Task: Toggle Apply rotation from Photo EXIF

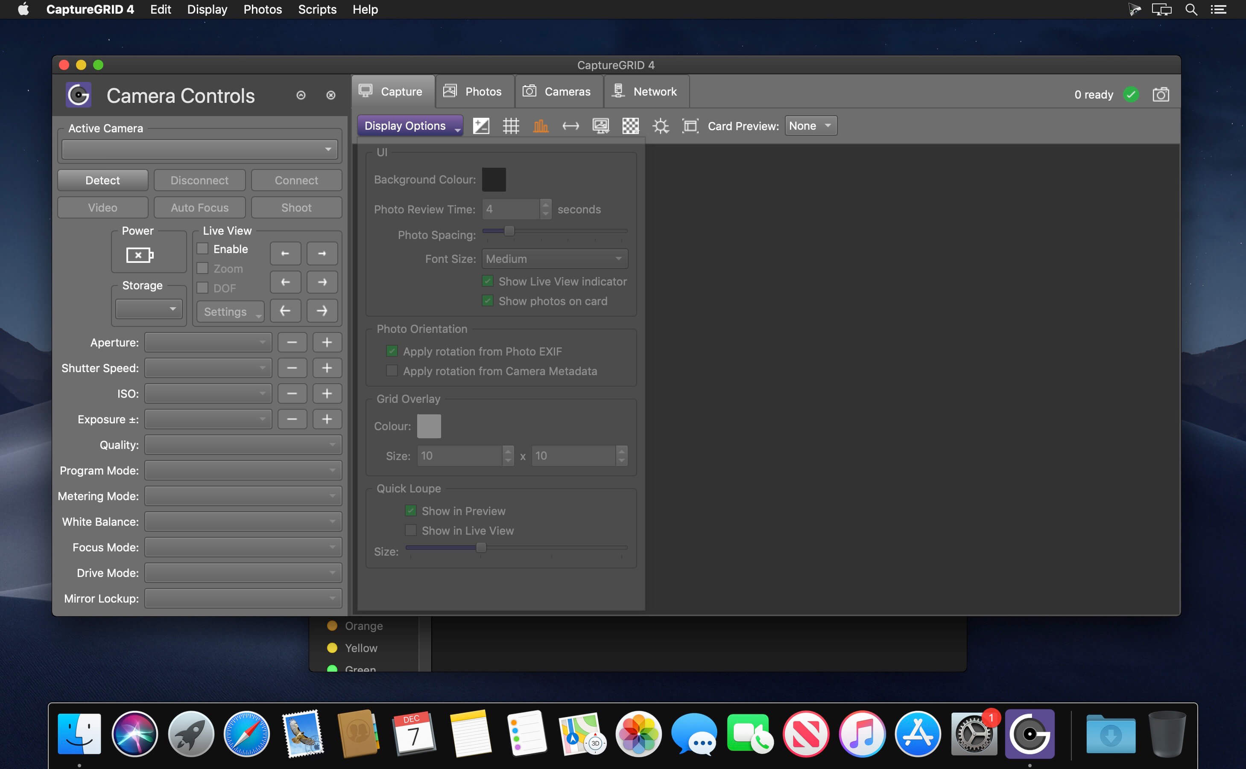Action: (x=392, y=350)
